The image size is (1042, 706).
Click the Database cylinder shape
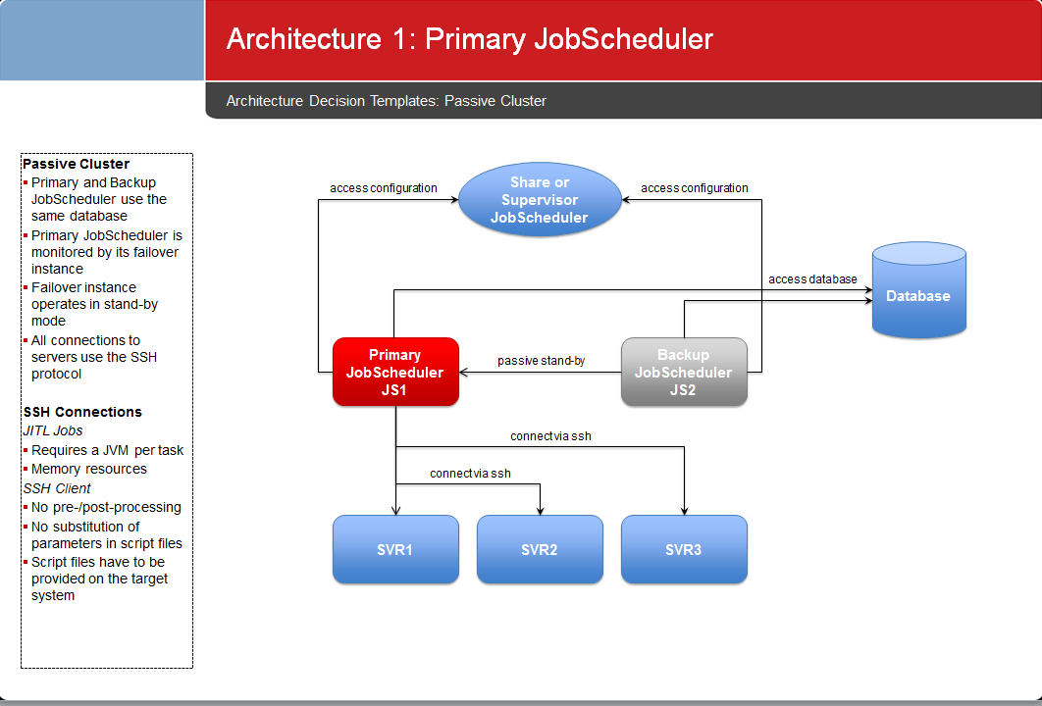pyautogui.click(x=919, y=290)
